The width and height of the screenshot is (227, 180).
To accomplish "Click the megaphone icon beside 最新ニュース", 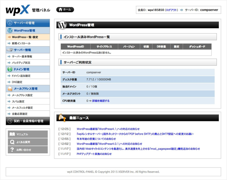I will [62, 118].
